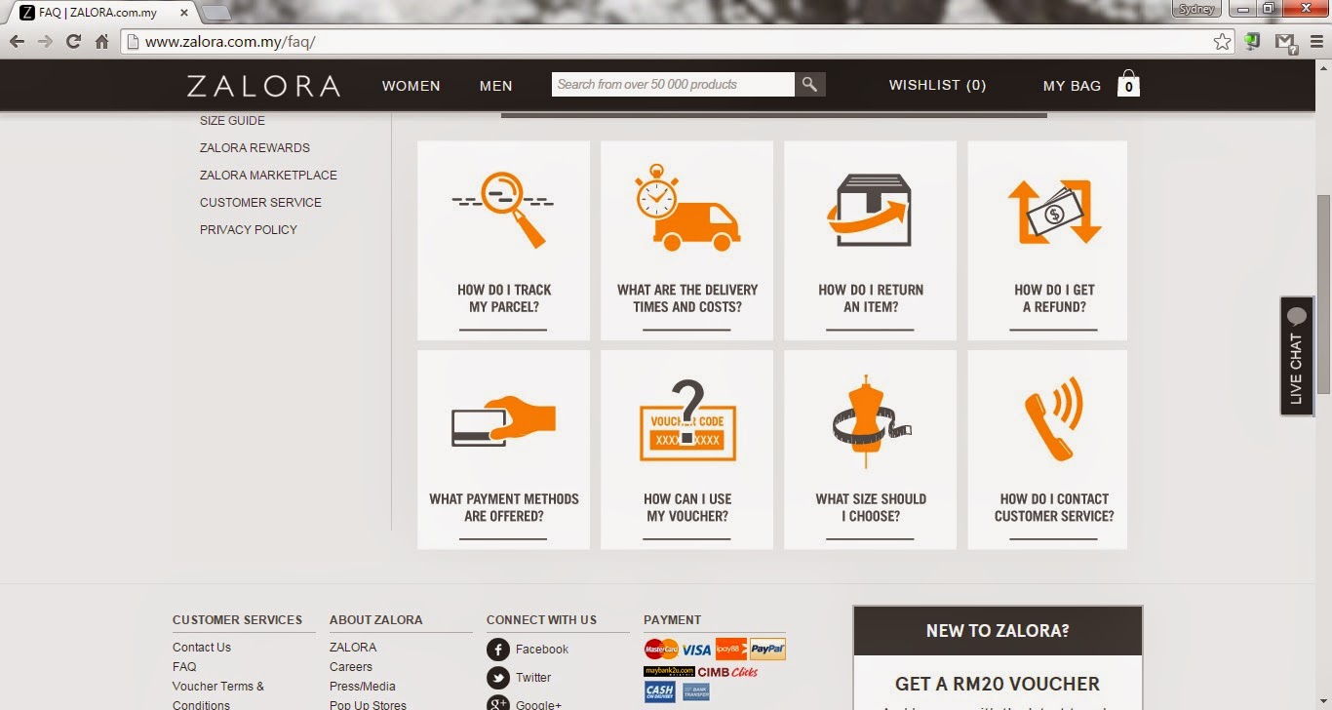Click the product search input field
The image size is (1332, 710).
click(674, 85)
